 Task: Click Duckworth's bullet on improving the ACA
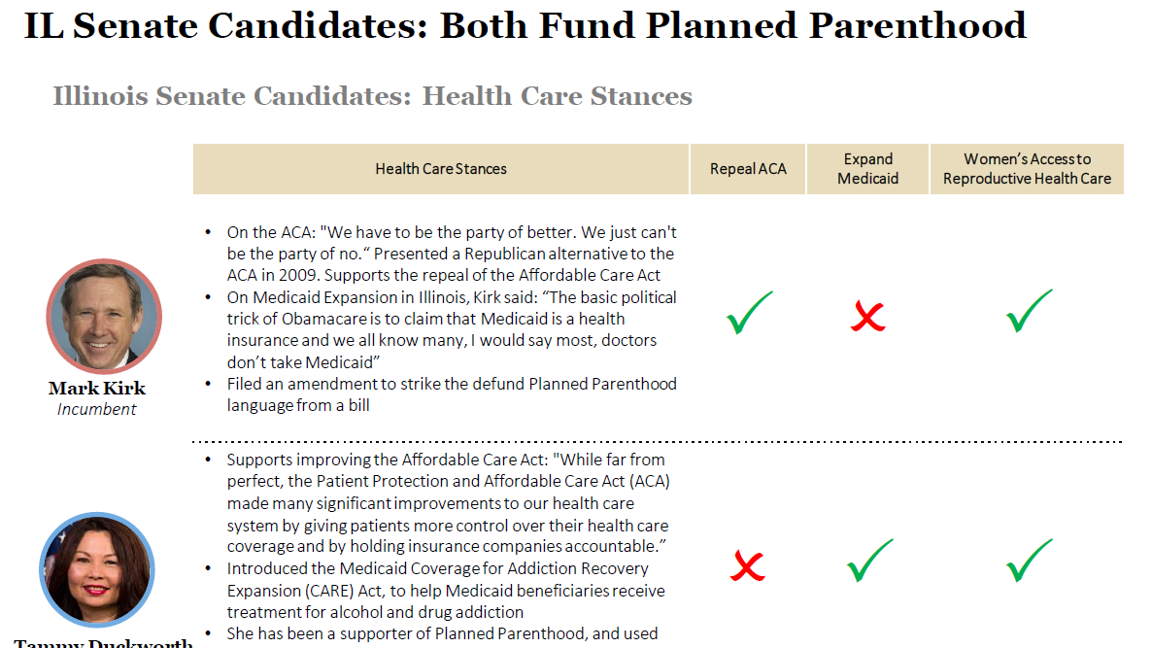[x=447, y=502]
